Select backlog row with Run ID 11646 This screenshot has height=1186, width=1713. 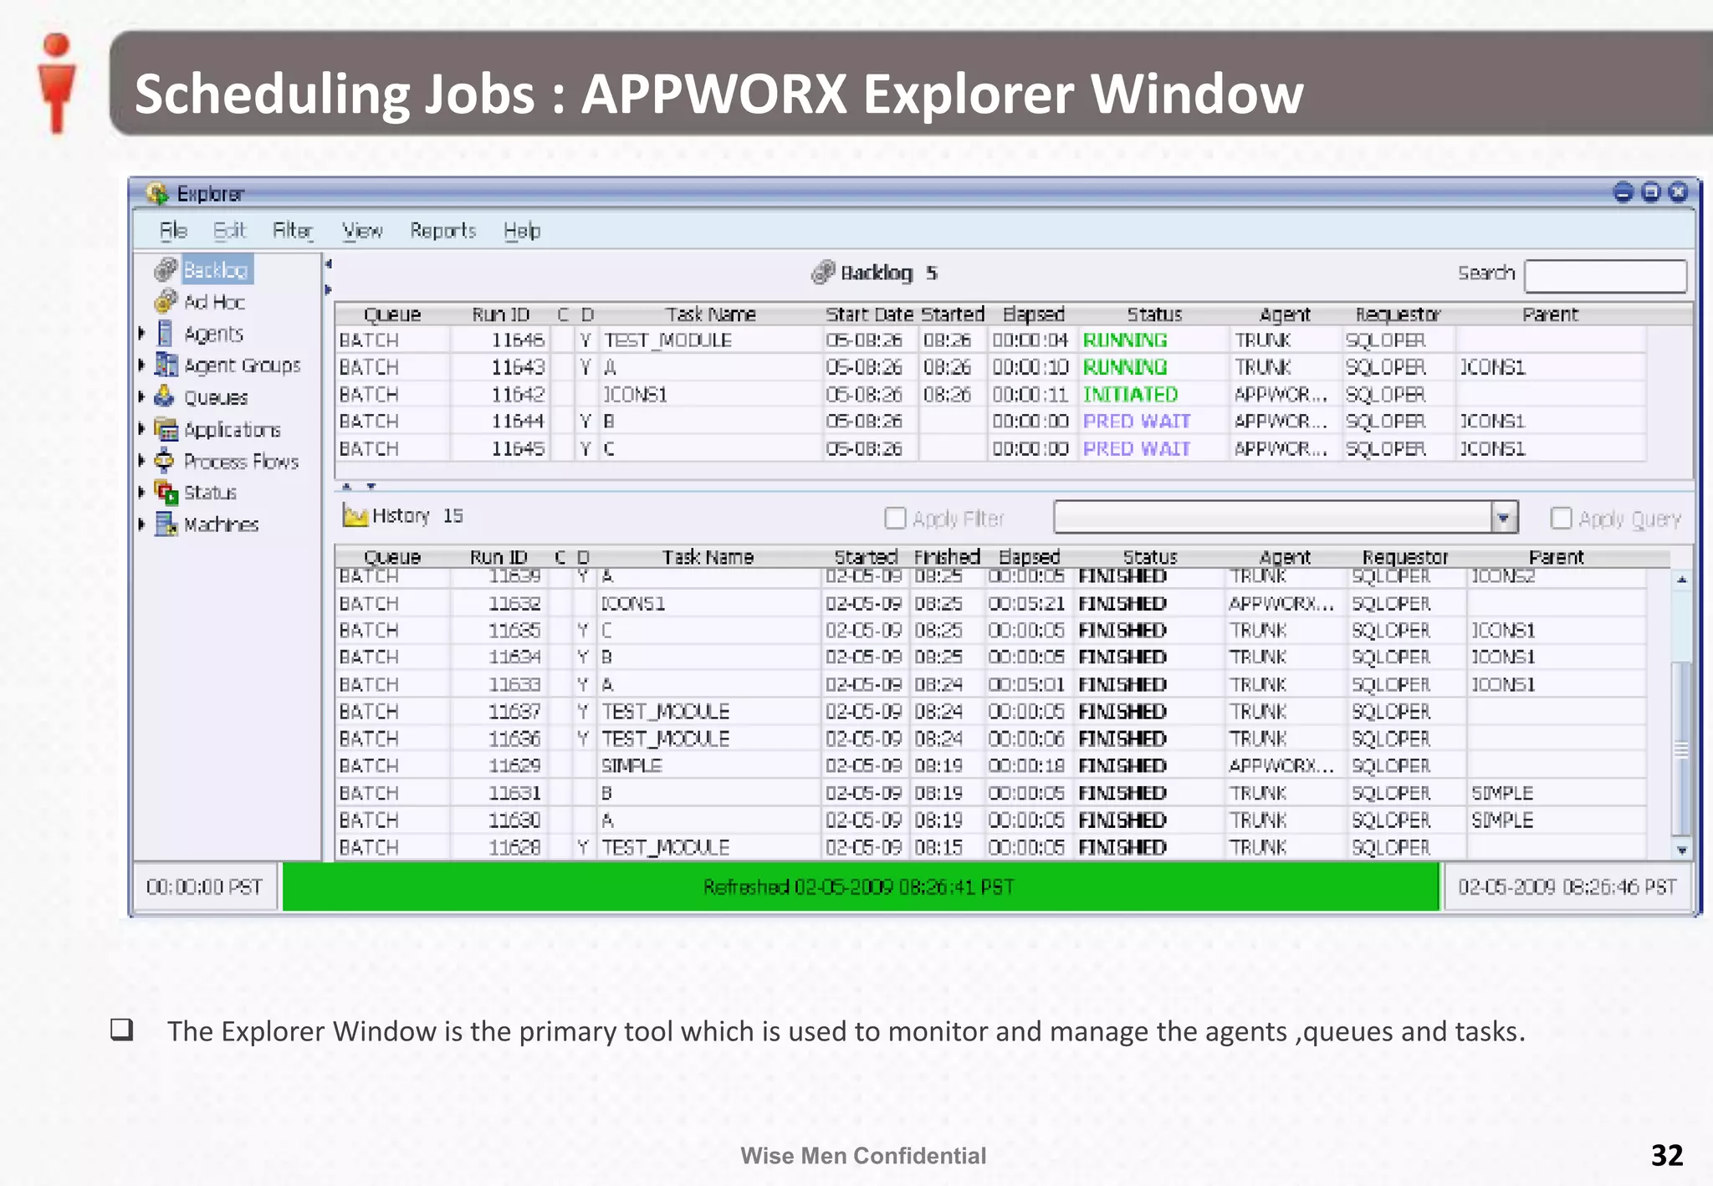[991, 340]
